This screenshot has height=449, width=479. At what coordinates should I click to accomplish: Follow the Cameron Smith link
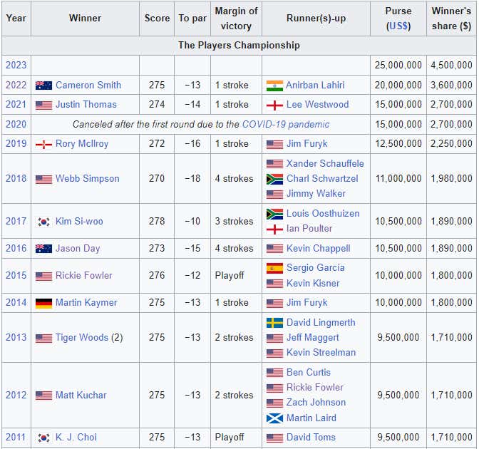tap(88, 86)
